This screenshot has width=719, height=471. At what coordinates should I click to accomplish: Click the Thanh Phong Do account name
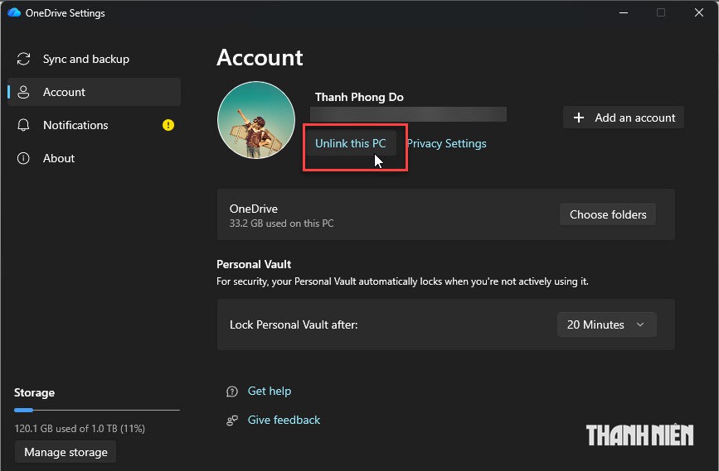coord(359,97)
